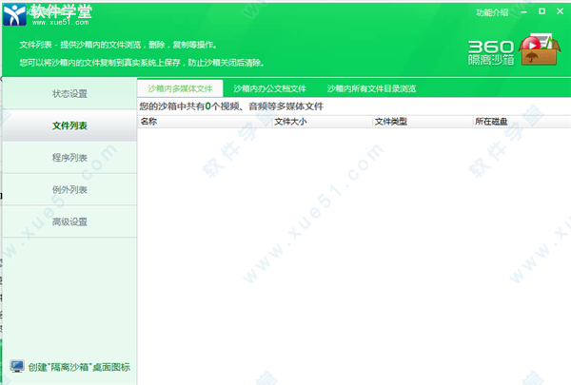Open the 状态设置 sidebar section
571x385 pixels.
[69, 93]
